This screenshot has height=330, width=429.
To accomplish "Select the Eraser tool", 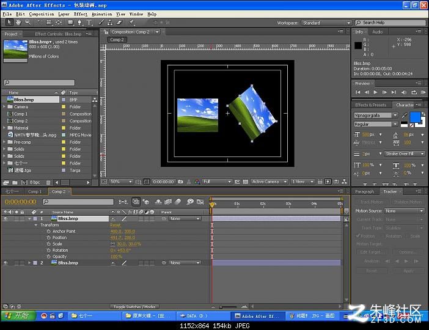I will tap(119, 23).
